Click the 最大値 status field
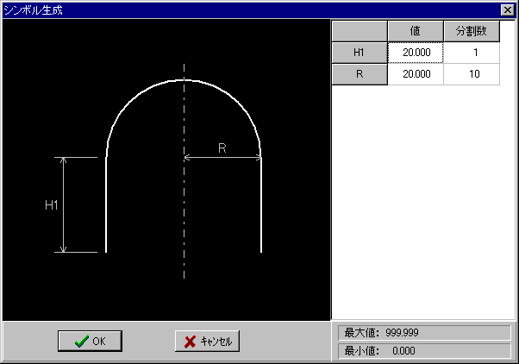This screenshot has height=364, width=519. (424, 333)
